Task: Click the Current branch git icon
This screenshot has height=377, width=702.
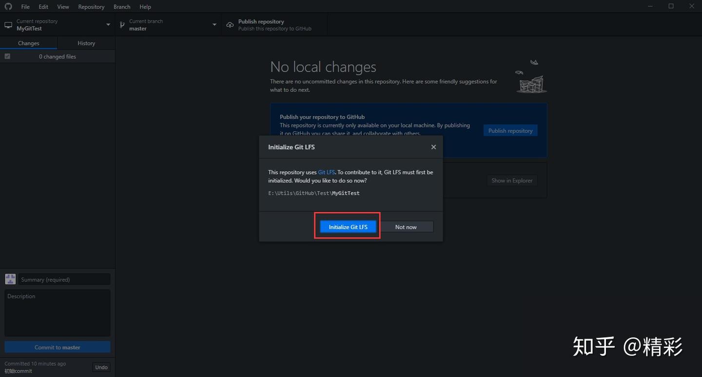Action: click(x=123, y=25)
